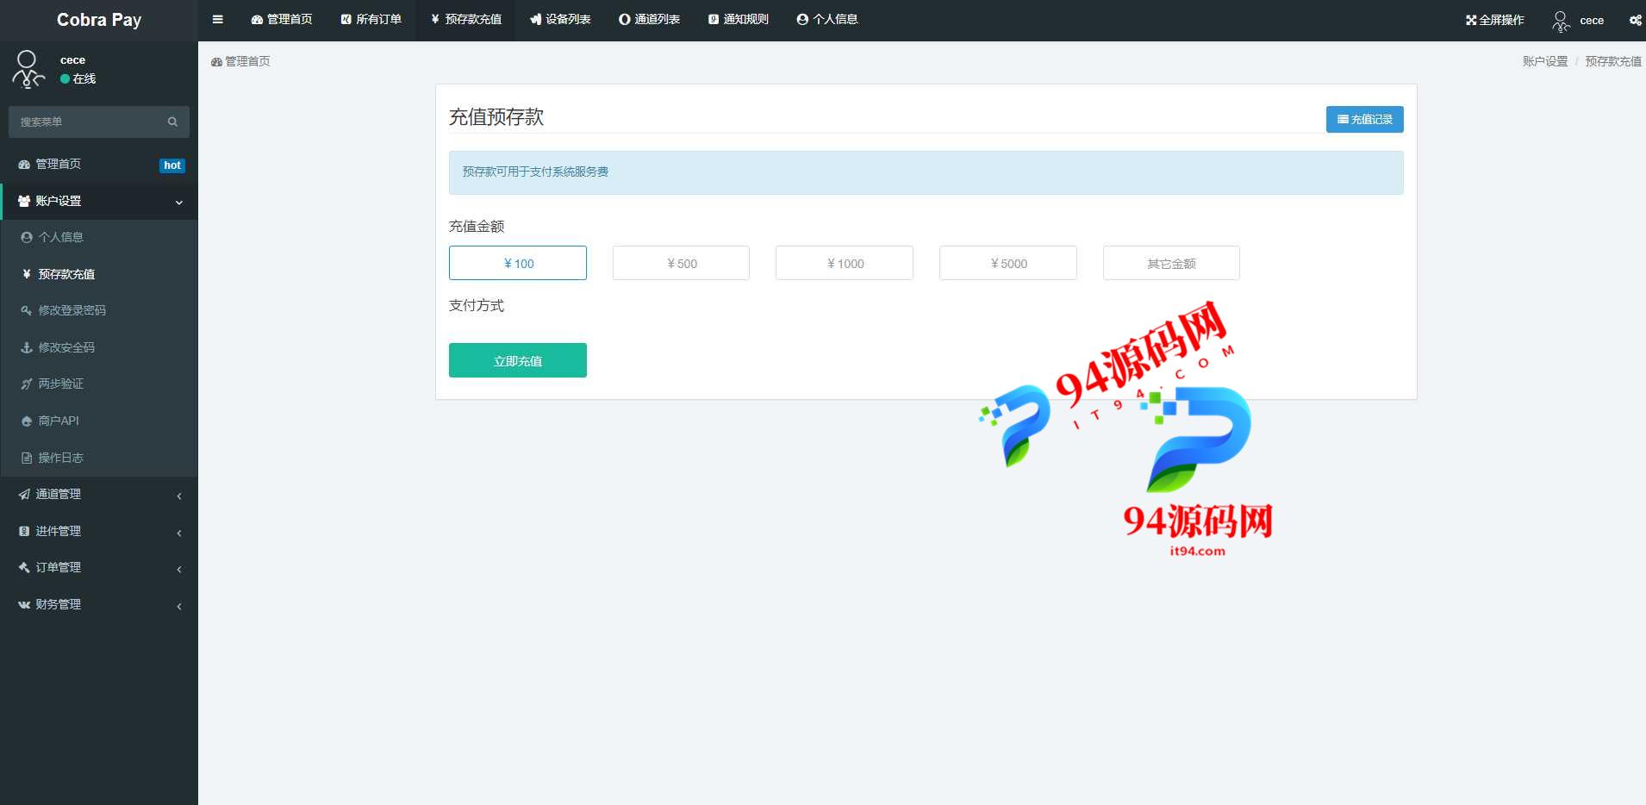Image resolution: width=1646 pixels, height=805 pixels.
Task: Open 管理首页 in the sidebar
Action: pyautogui.click(x=99, y=165)
